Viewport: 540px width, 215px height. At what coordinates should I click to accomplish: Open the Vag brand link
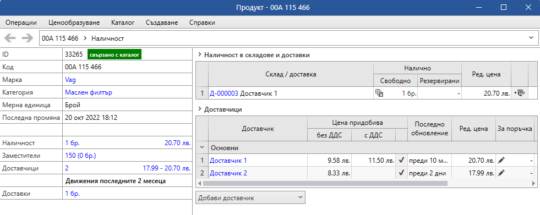tap(70, 80)
